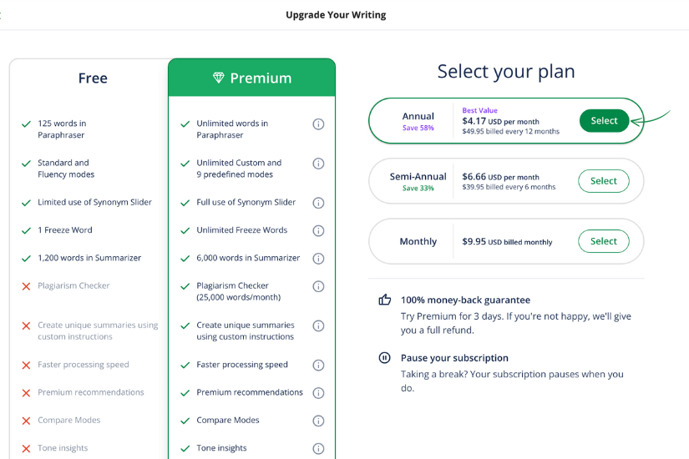Viewport: 689px width, 459px height.
Task: Select the Monthly plan button
Action: [604, 241]
